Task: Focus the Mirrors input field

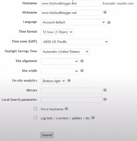Action: pos(71,91)
